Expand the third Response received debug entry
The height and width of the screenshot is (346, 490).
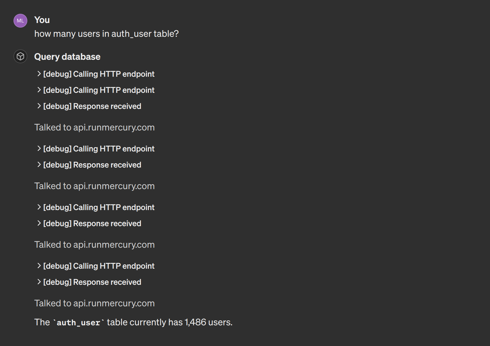click(92, 224)
